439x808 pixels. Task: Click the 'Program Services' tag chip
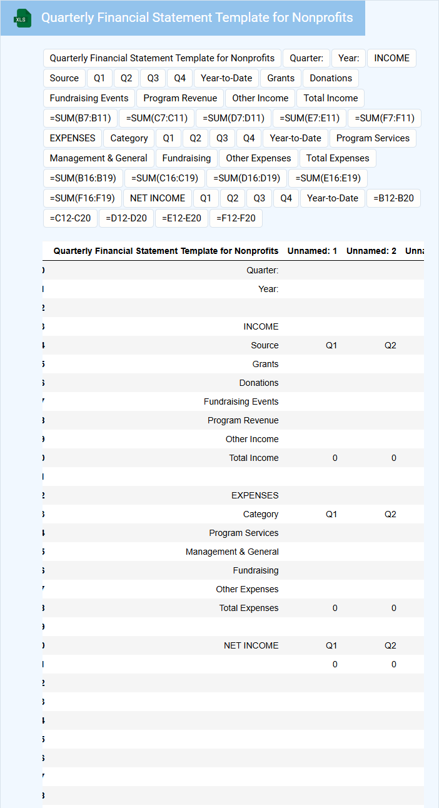click(373, 138)
